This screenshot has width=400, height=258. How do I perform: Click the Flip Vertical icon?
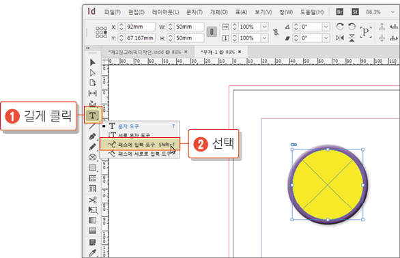352,38
